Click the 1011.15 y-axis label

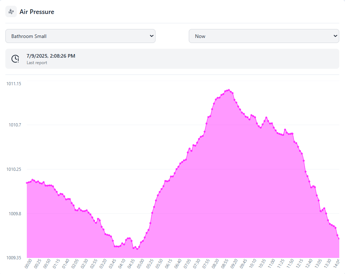click(14, 84)
